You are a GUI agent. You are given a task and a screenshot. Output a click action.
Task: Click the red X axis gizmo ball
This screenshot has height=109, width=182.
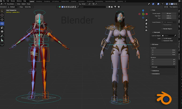pyautogui.click(x=147, y=14)
